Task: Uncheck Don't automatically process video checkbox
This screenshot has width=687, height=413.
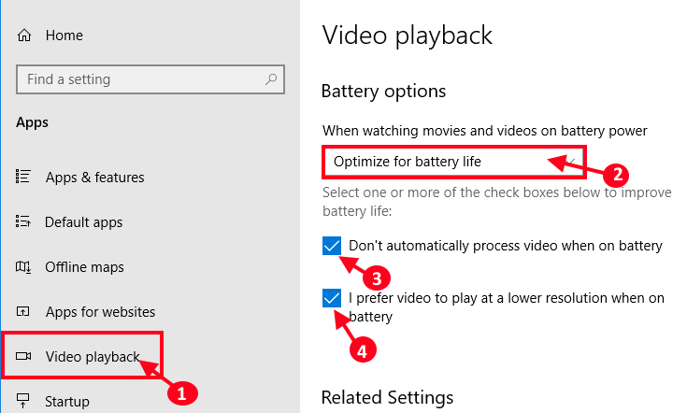Action: [x=332, y=245]
